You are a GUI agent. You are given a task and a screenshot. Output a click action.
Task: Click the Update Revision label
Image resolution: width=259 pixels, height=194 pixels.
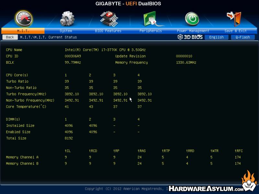point(130,56)
